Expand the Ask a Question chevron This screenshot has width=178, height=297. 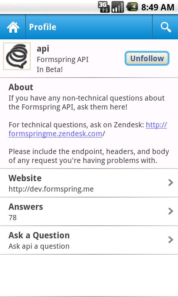(171, 240)
